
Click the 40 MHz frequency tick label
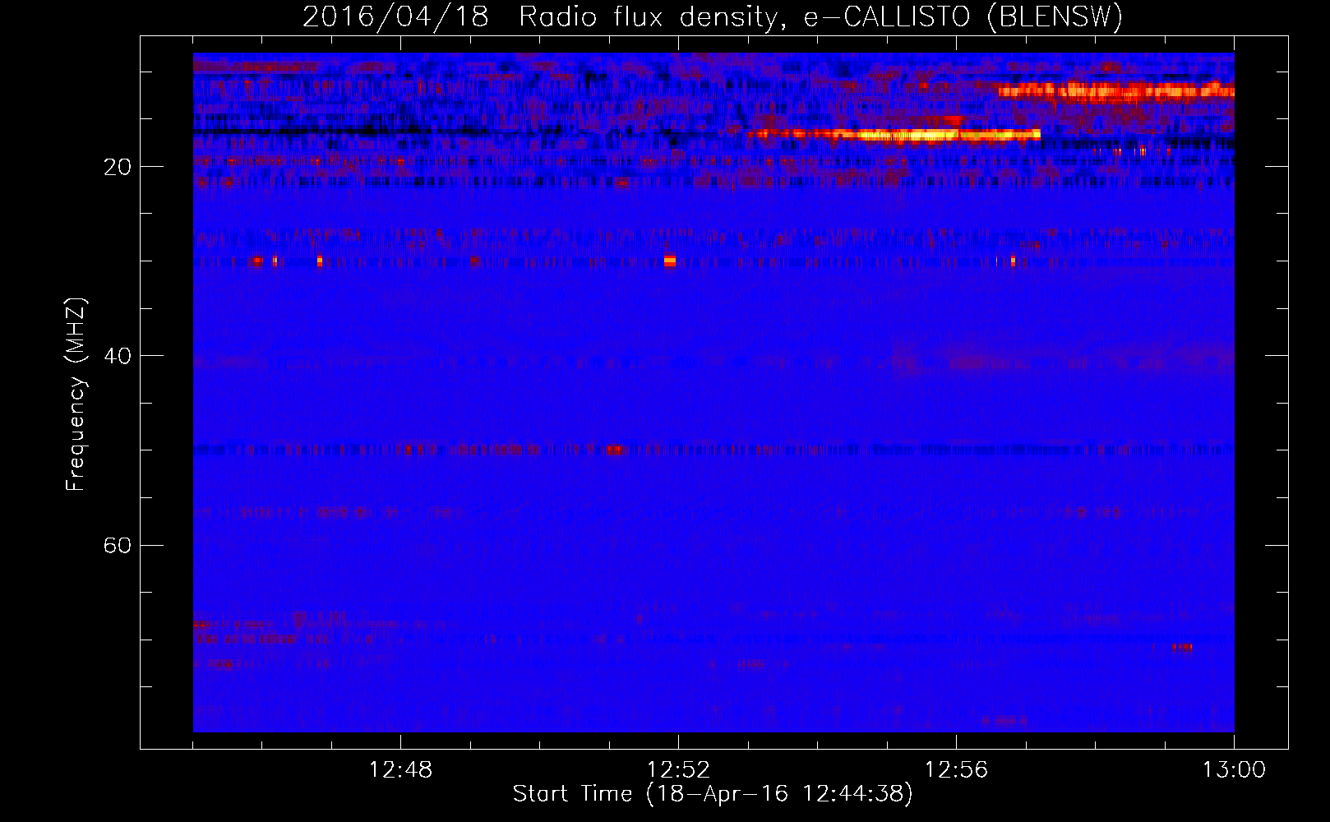pos(118,356)
